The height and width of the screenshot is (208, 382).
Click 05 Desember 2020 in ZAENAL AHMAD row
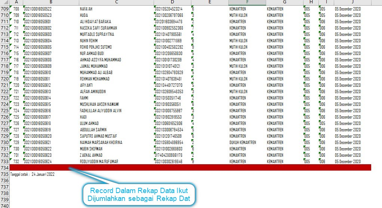tap(352, 155)
